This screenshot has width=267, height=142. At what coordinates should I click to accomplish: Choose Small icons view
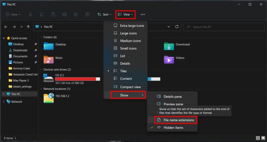(x=126, y=48)
